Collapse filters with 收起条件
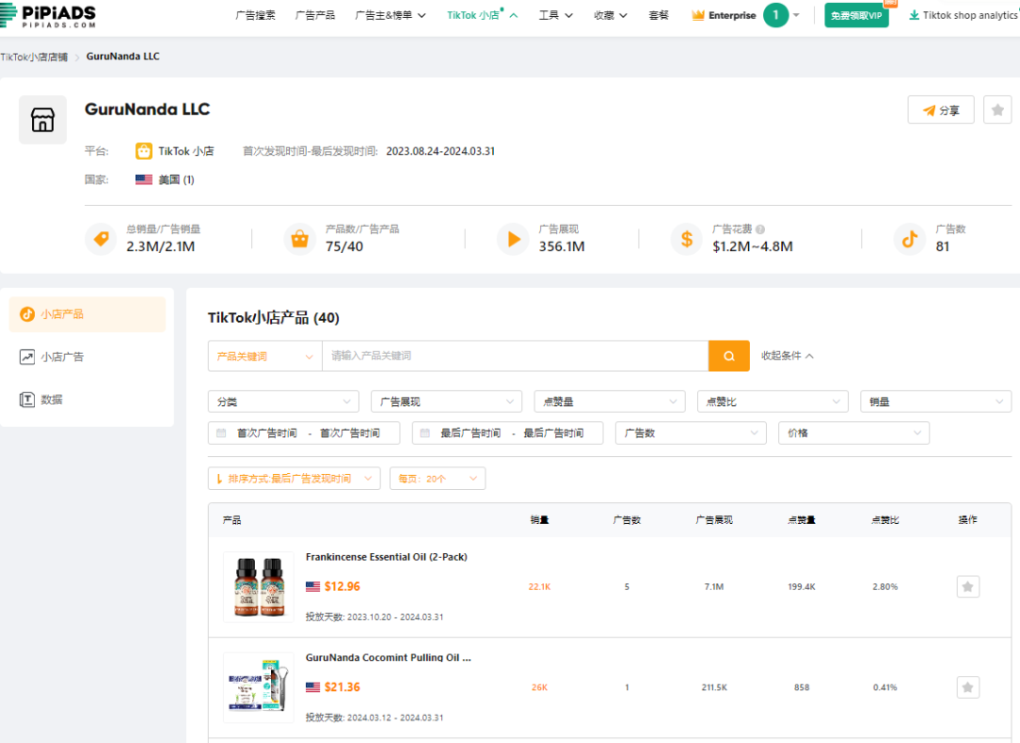 pos(787,356)
